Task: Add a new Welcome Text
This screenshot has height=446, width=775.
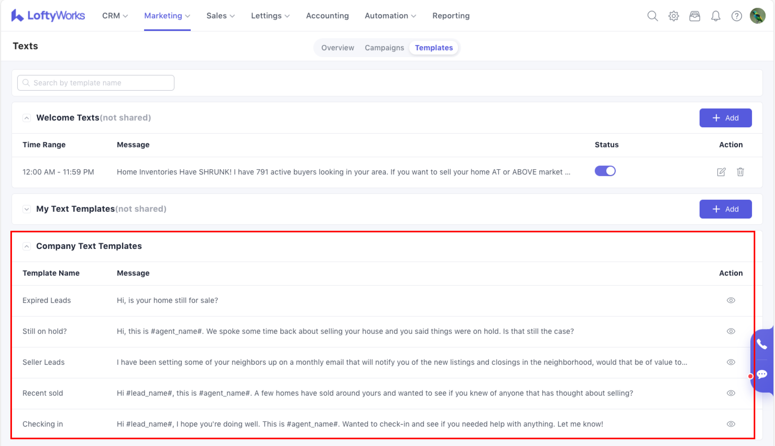Action: pos(725,118)
